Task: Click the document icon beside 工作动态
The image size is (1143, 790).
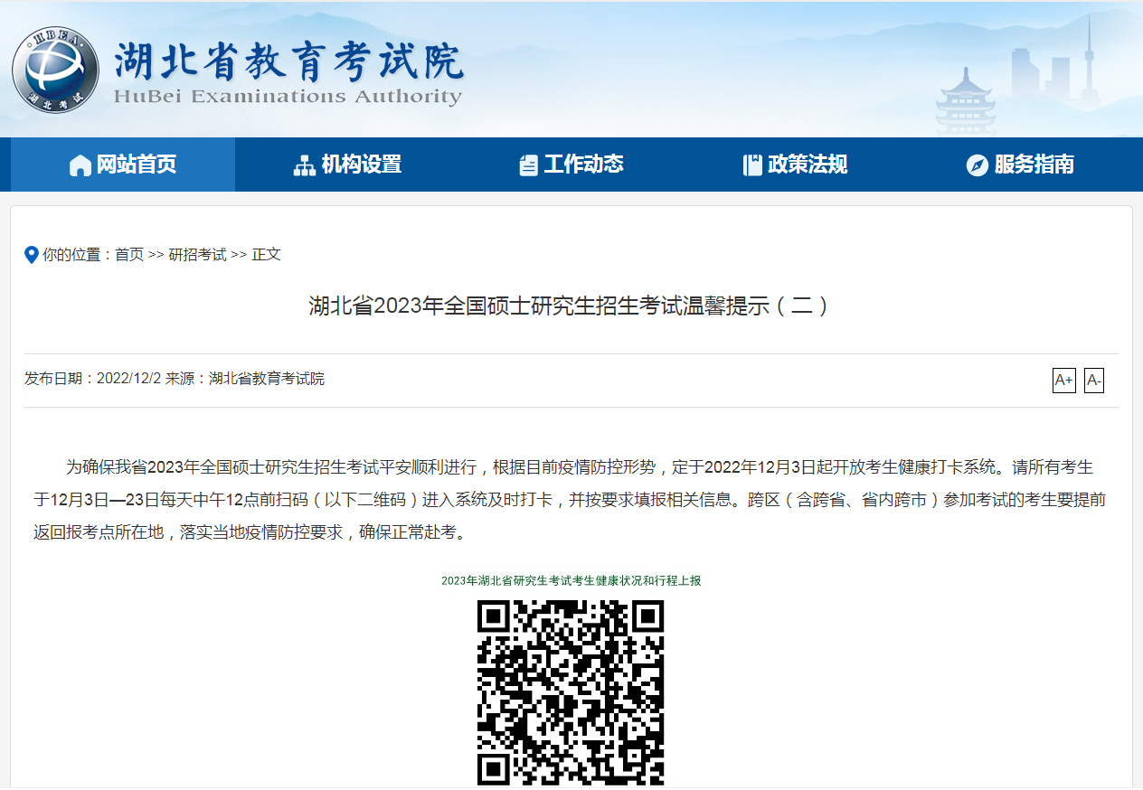Action: click(528, 165)
